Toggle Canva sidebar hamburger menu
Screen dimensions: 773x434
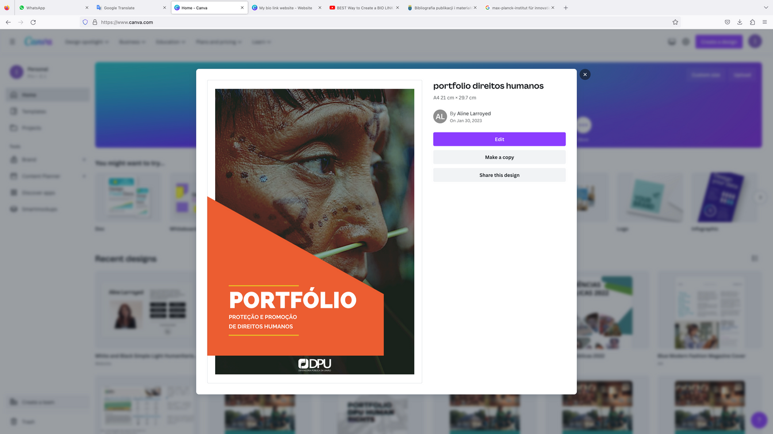click(12, 42)
